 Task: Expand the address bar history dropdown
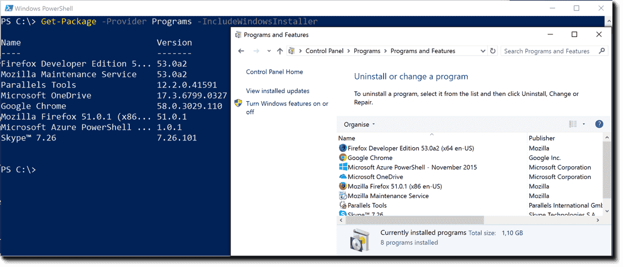[483, 51]
